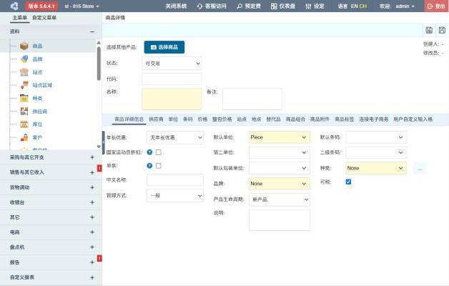The height and width of the screenshot is (286, 449).
Task: Open the 品牌 tag icon item
Action: tap(24, 59)
